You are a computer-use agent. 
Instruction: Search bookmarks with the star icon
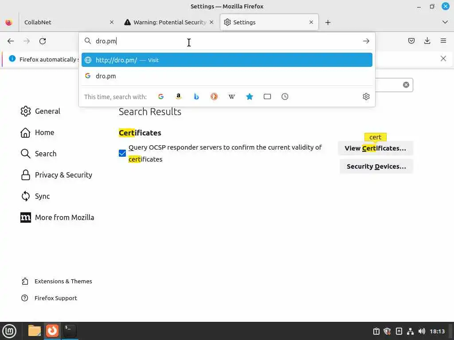coord(249,97)
